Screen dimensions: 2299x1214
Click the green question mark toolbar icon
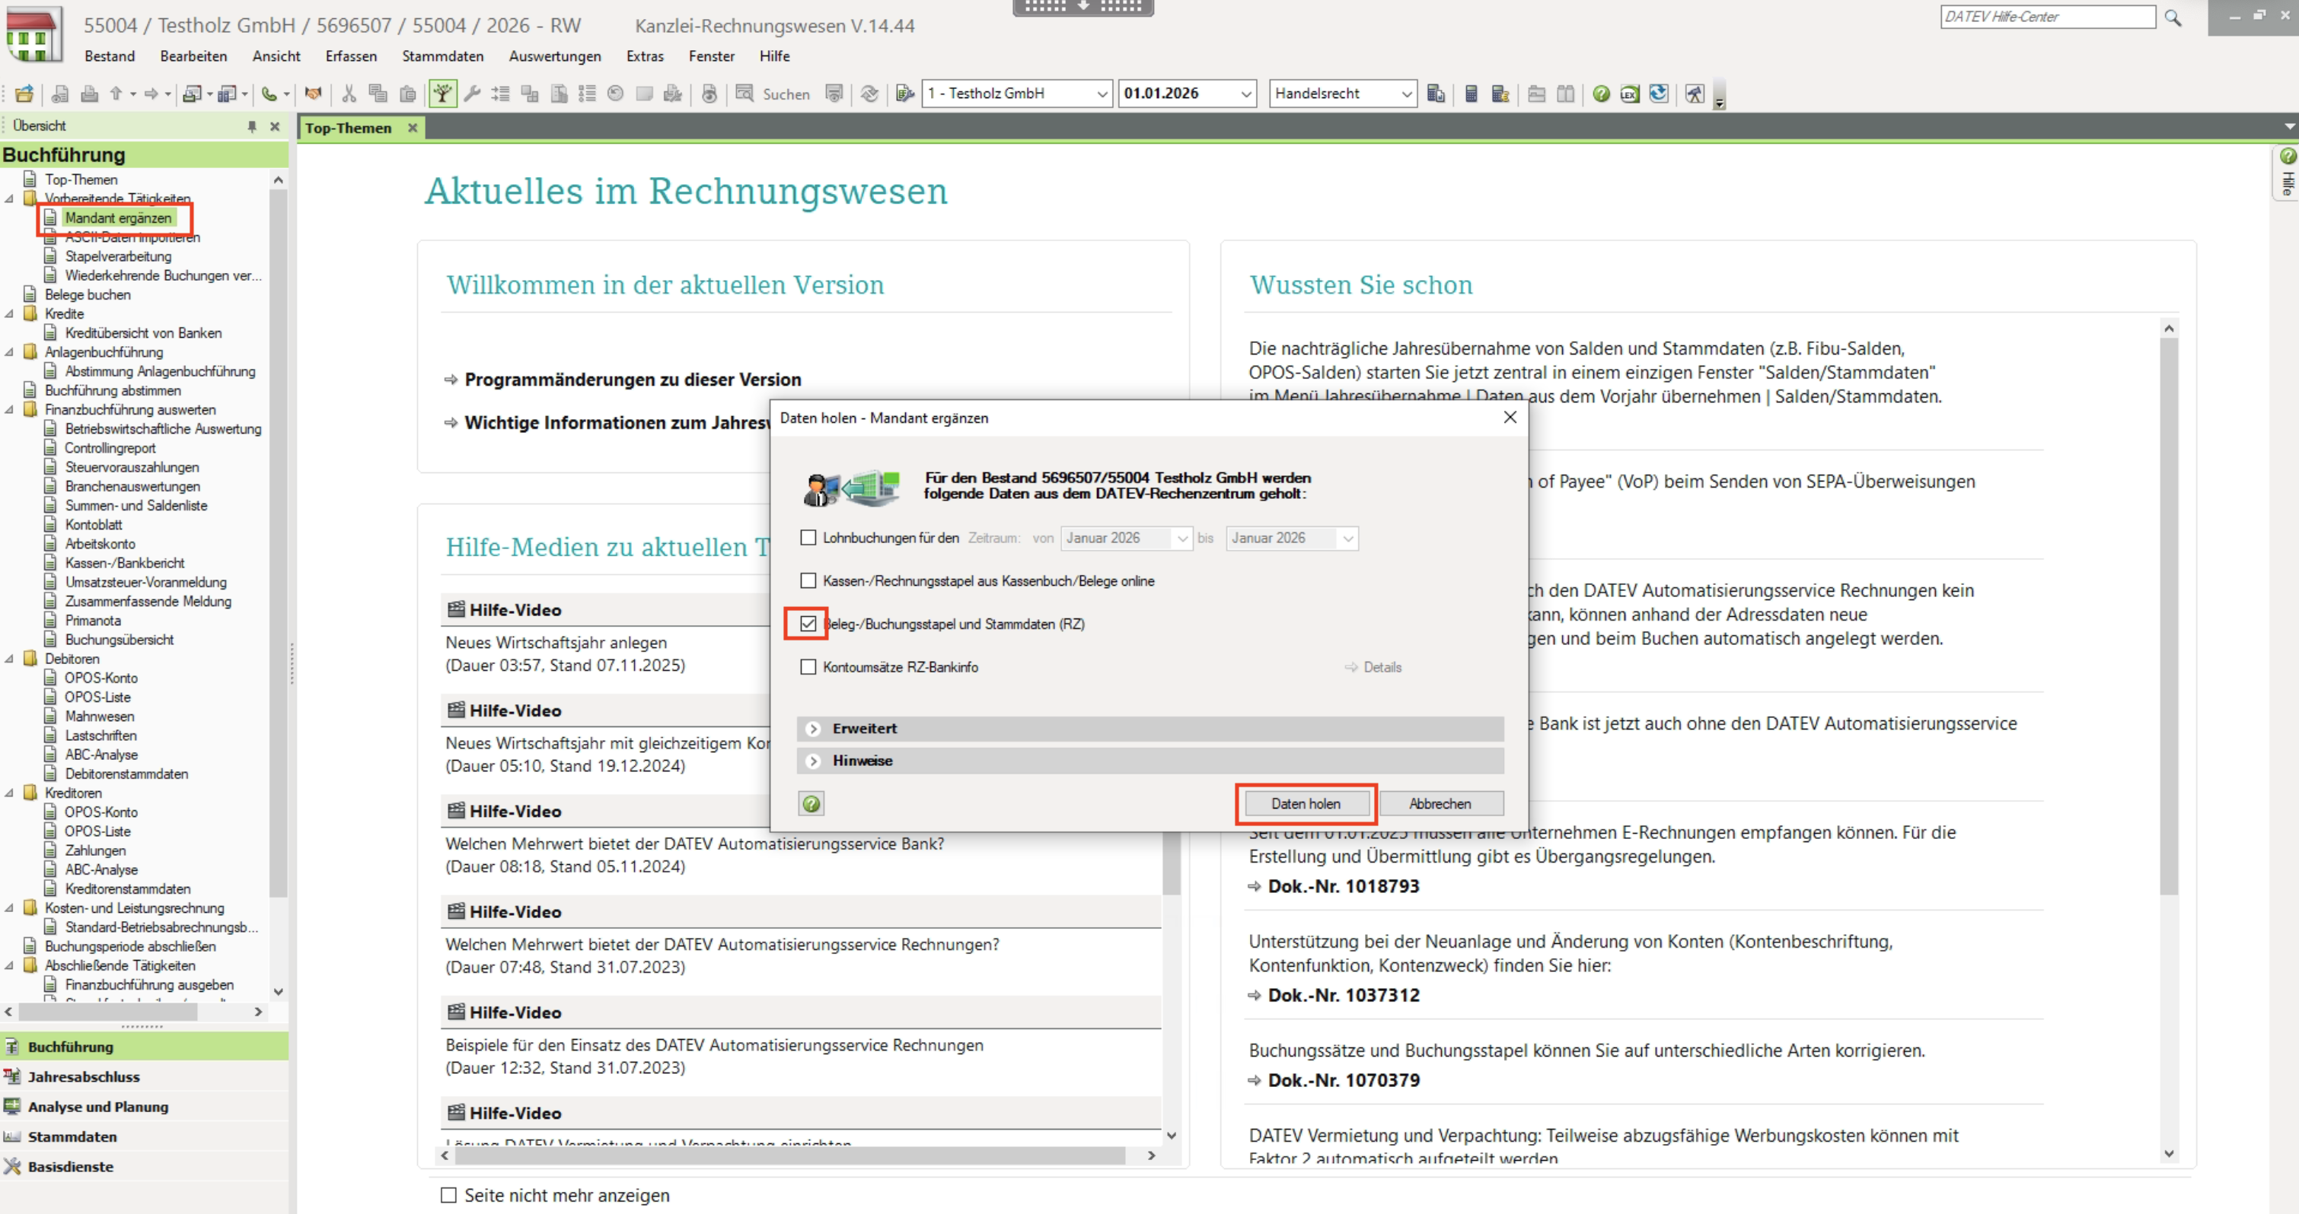pyautogui.click(x=1601, y=94)
